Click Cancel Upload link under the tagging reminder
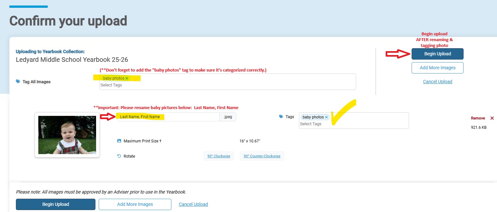The width and height of the screenshot is (497, 212). coord(437,82)
